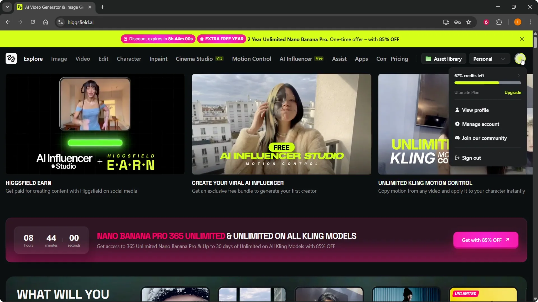Screen dimensions: 538x302
Task: Close the yellow discount banner
Action: [x=522, y=39]
